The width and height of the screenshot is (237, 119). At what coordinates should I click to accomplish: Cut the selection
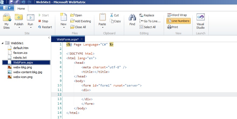tap(114, 15)
